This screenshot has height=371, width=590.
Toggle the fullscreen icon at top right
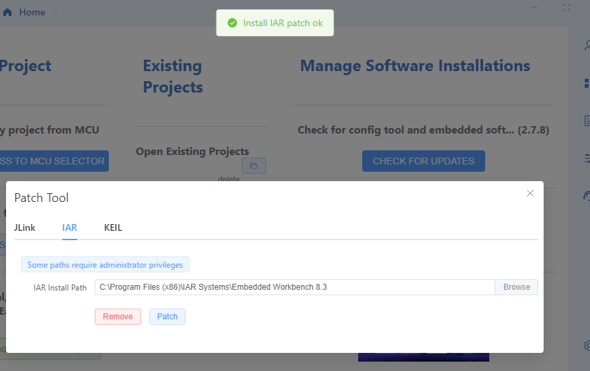[566, 7]
